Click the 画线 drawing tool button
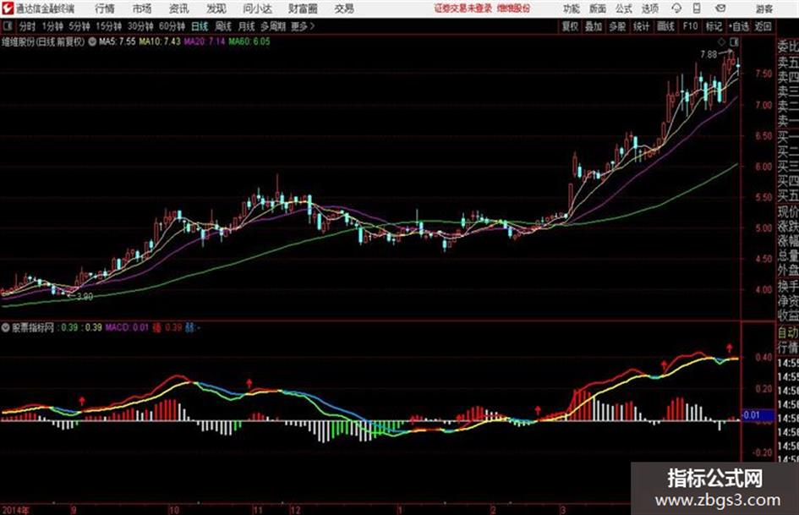Viewport: 799px width, 515px height. 665,26
